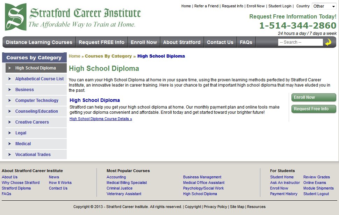Select Counseling/Education category
This screenshot has width=339, height=215.
coord(37,111)
